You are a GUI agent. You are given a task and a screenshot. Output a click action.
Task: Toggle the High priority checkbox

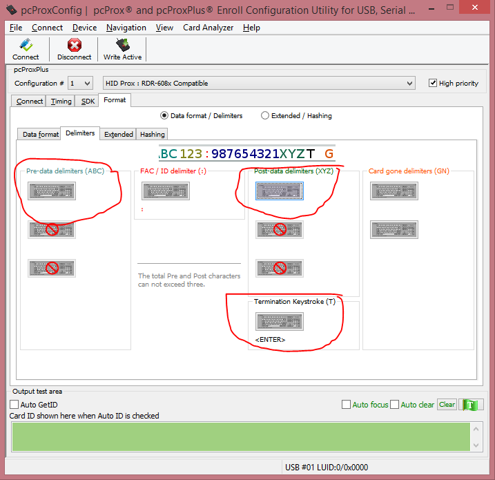[433, 83]
